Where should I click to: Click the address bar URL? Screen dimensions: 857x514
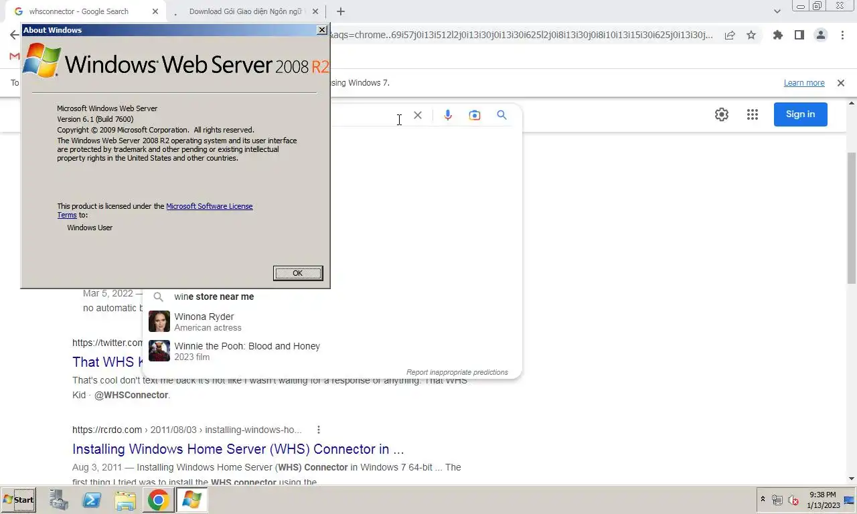click(x=522, y=35)
